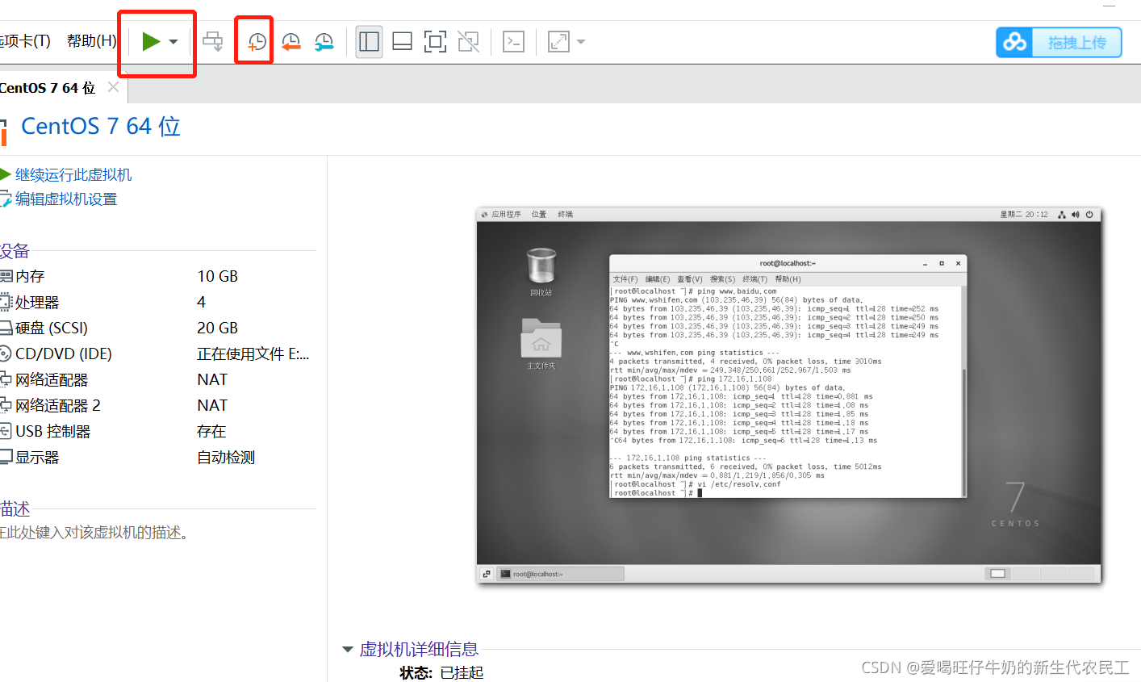This screenshot has height=682, width=1141.
Task: Open the 帮助(H) menu
Action: tap(91, 41)
